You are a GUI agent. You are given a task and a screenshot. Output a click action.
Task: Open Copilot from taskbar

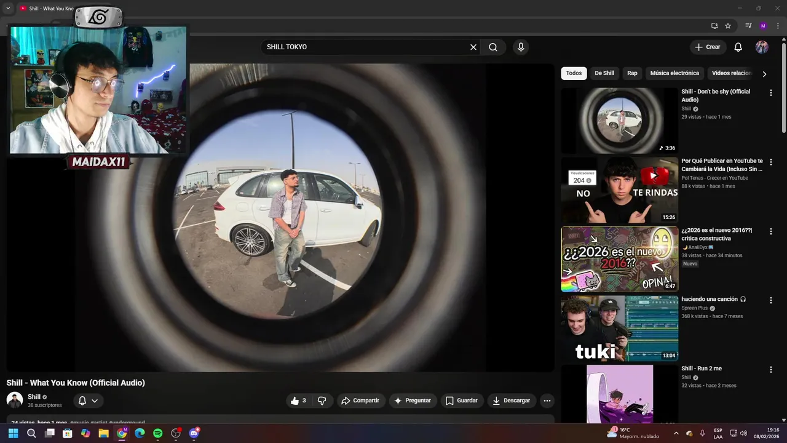point(85,433)
